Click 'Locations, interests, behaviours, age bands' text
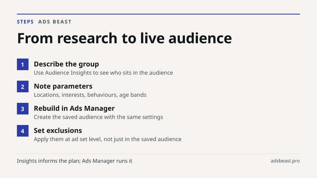 pos(90,95)
